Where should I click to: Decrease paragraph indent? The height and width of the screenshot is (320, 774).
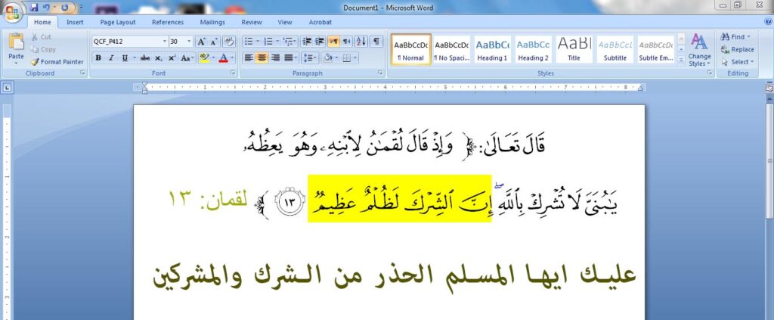click(307, 42)
